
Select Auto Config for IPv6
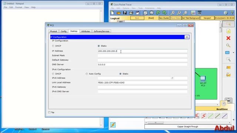(x=87, y=74)
